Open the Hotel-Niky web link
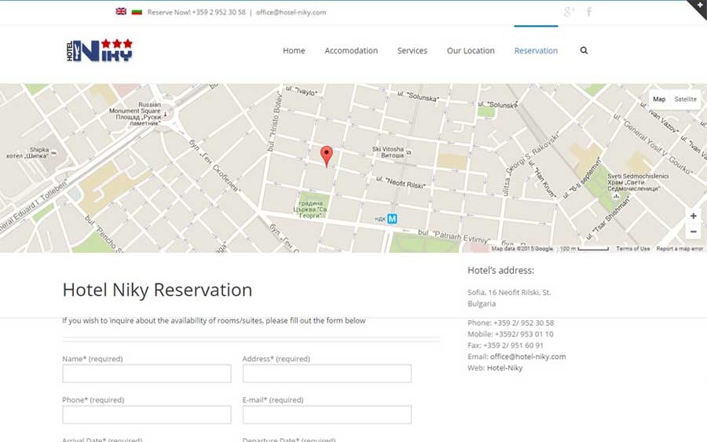 504,367
